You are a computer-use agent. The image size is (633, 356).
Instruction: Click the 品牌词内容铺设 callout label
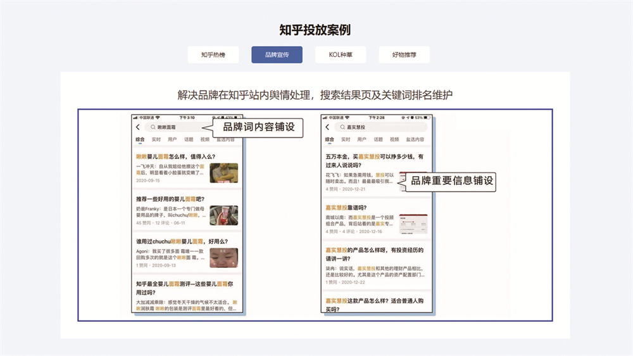[259, 127]
